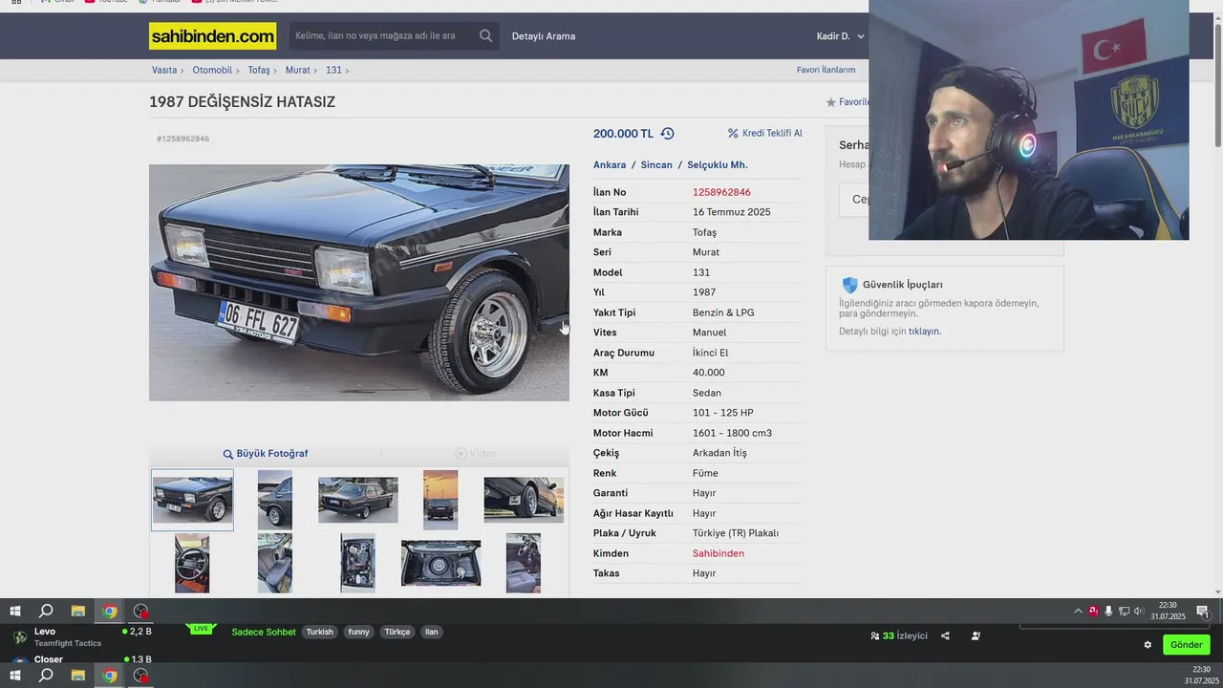This screenshot has height=688, width=1223.
Task: Click the LIVE badge on the stream
Action: (201, 629)
